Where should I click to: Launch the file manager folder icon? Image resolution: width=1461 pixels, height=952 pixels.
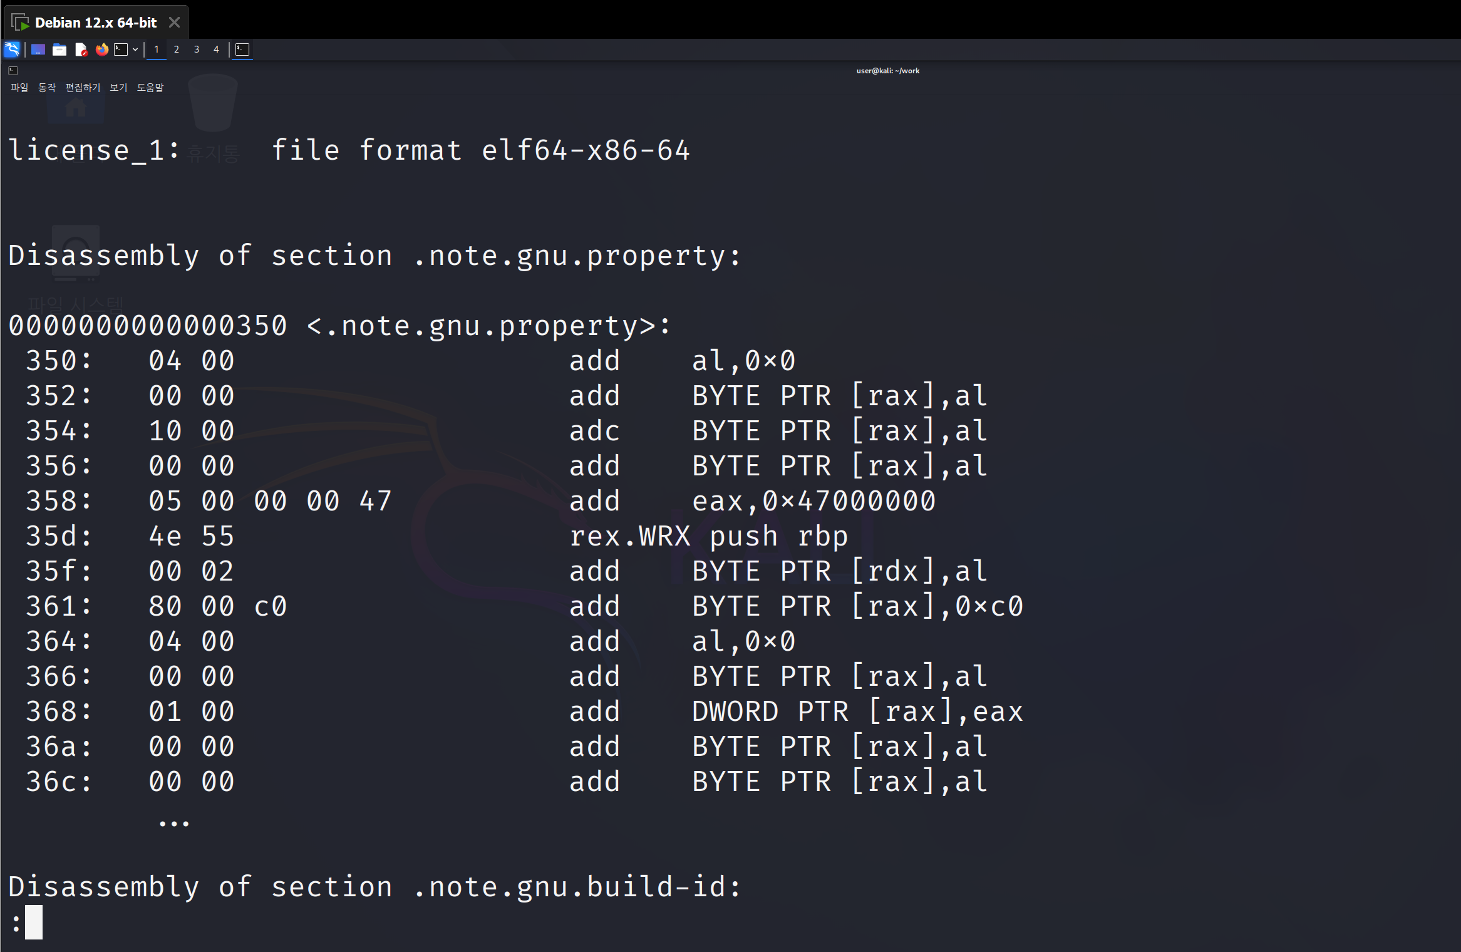[x=59, y=49]
